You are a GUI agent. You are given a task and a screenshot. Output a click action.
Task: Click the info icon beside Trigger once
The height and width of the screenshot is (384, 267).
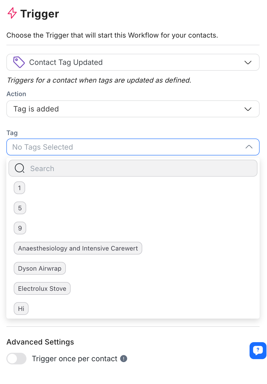pos(124,359)
